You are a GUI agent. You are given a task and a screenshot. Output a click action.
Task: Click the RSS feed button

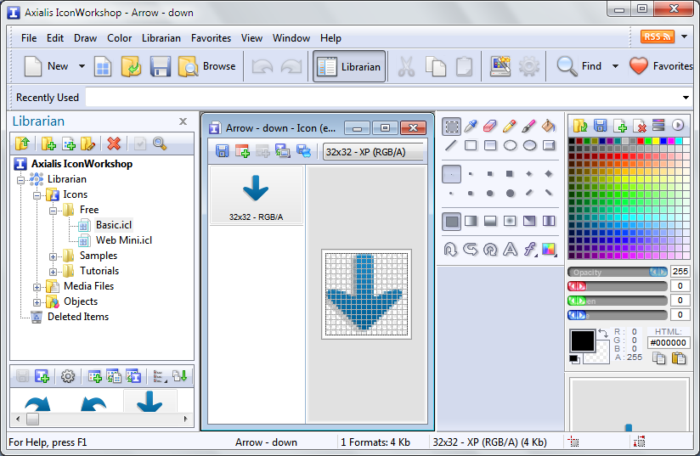point(658,37)
